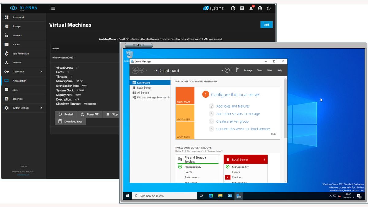Open the View menu in Server Manager
Viewport: 368px width, 207px height.
point(270,71)
